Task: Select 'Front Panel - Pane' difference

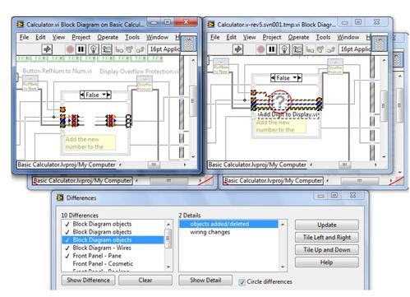Action: 113,256
